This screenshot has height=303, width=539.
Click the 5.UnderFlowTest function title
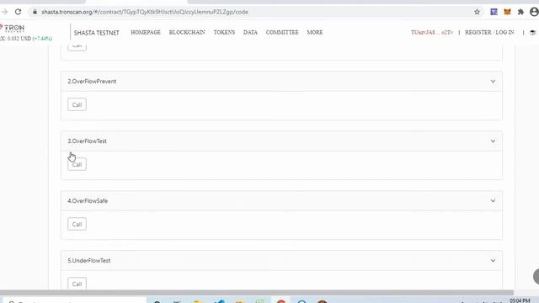pyautogui.click(x=89, y=261)
